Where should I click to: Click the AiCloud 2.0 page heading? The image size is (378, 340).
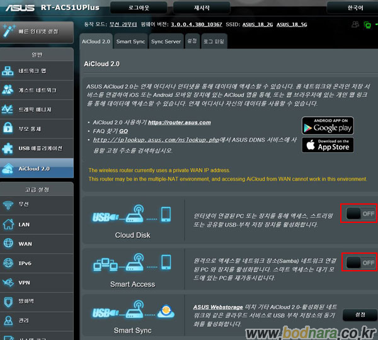pos(101,64)
